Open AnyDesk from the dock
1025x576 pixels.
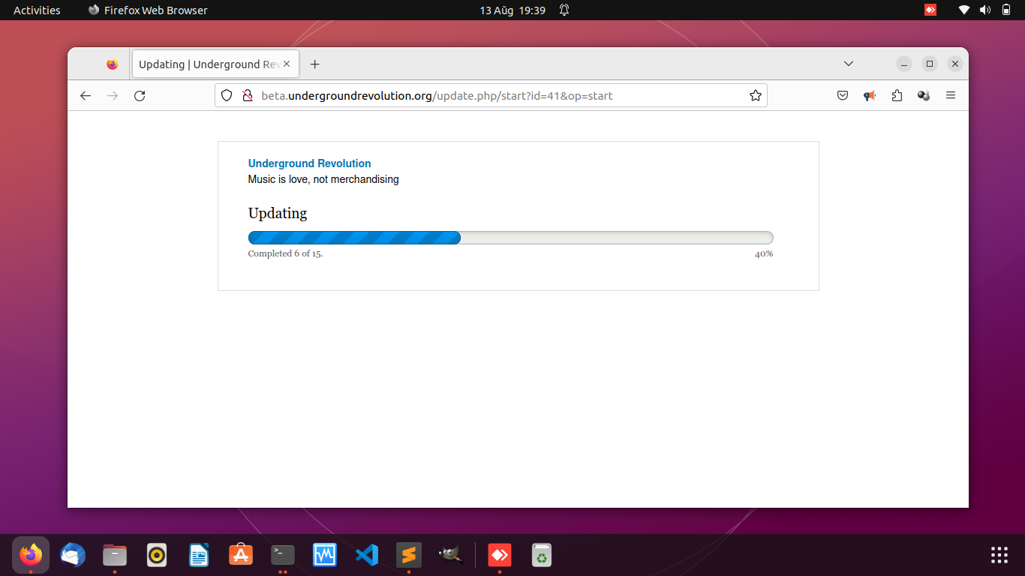pyautogui.click(x=500, y=555)
